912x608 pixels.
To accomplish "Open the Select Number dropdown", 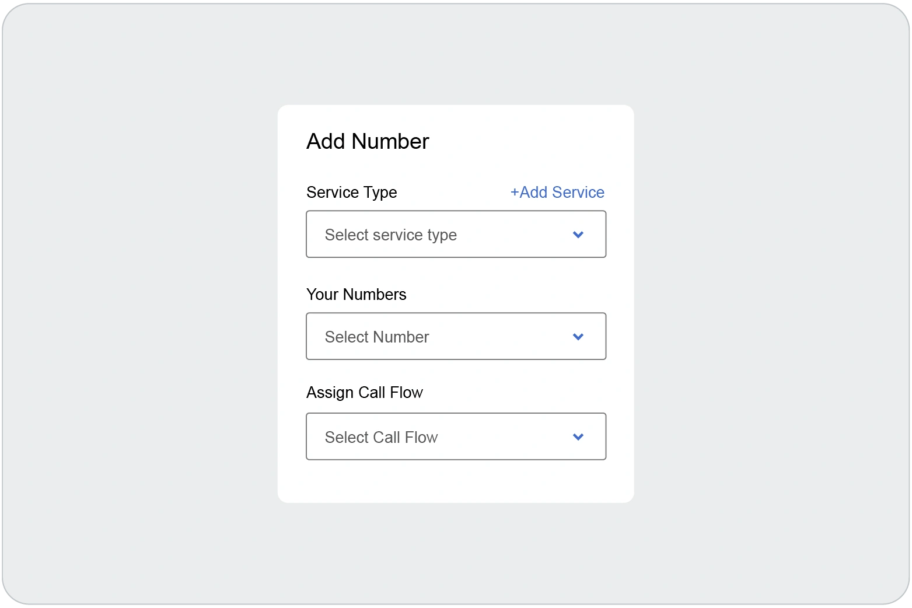I will tap(455, 337).
